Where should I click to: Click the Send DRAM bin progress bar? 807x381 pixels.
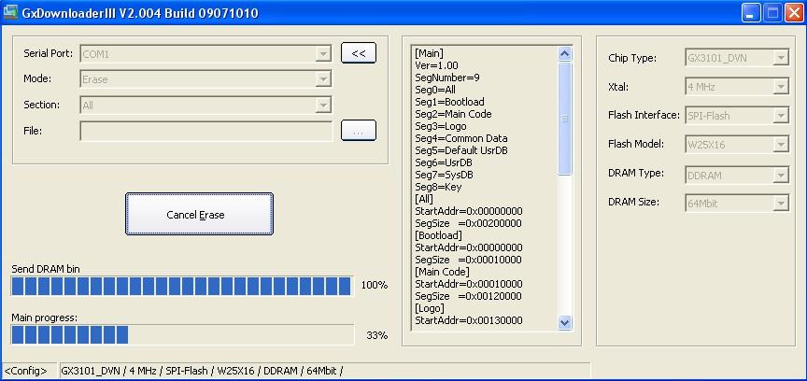(x=182, y=286)
